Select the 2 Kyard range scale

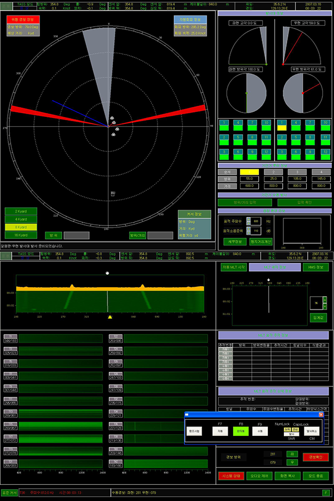point(20,211)
